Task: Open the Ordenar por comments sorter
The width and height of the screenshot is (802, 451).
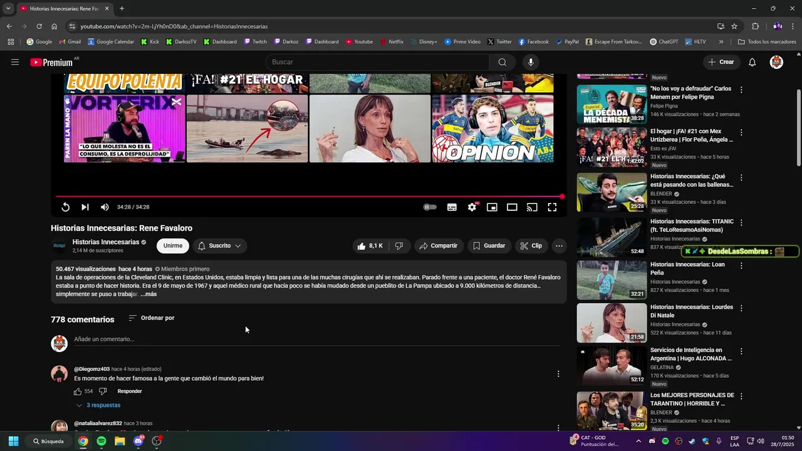Action: (x=151, y=318)
